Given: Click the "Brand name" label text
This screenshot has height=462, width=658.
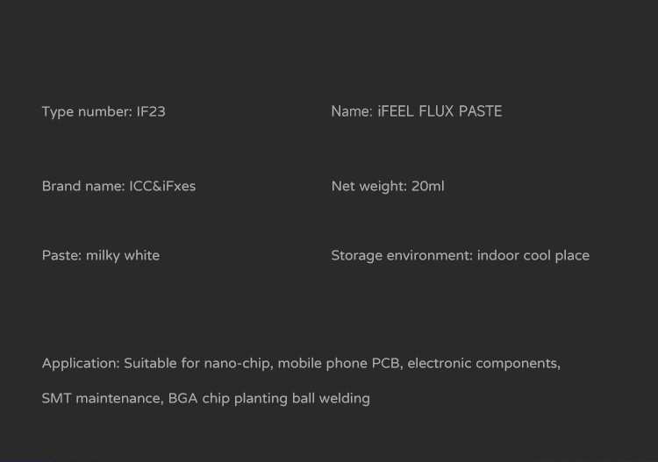Looking at the screenshot, I should [x=82, y=186].
